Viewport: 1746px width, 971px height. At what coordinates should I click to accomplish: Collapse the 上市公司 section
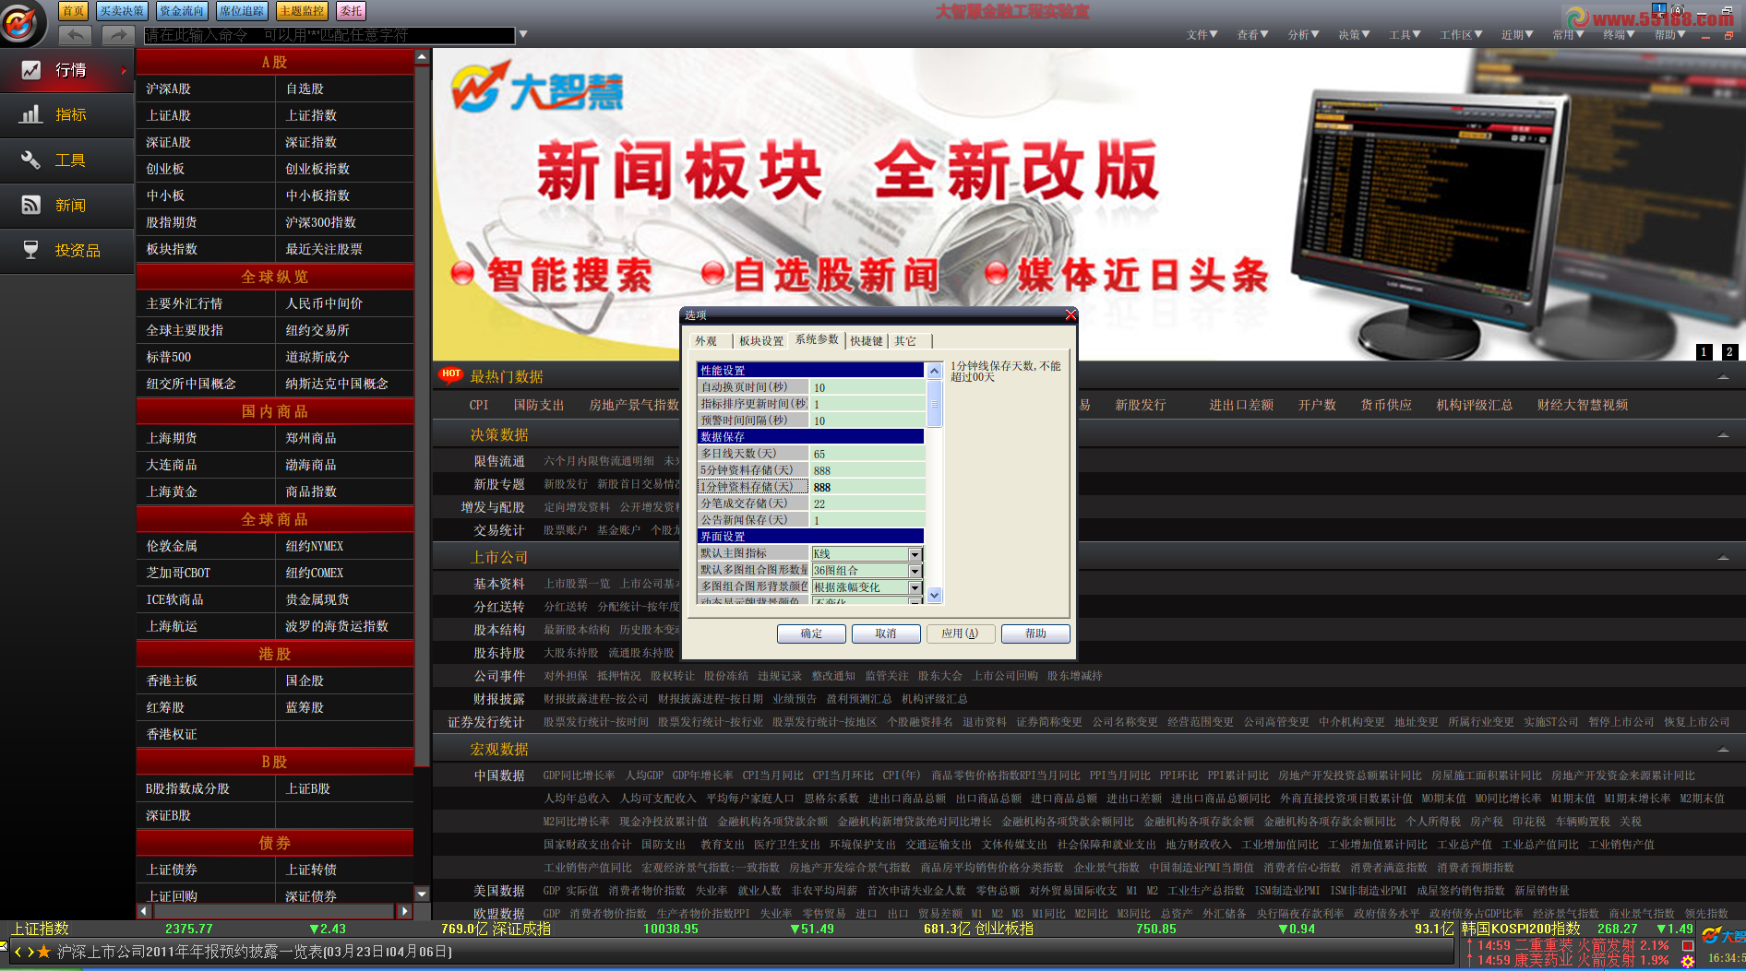(x=1723, y=557)
